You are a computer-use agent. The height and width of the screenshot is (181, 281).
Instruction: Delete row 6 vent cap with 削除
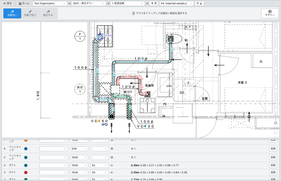[273, 149]
